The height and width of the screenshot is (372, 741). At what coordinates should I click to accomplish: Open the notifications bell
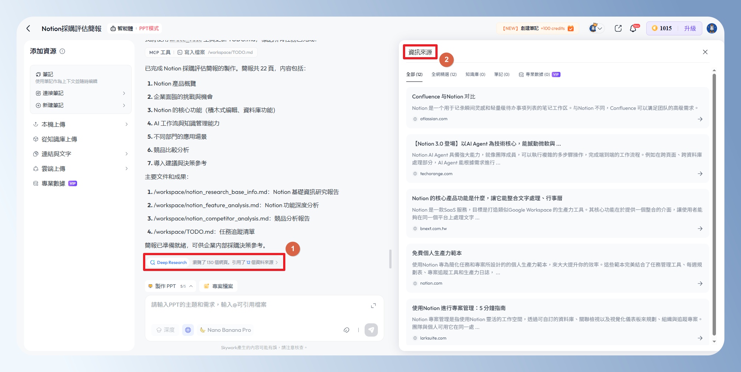(633, 28)
